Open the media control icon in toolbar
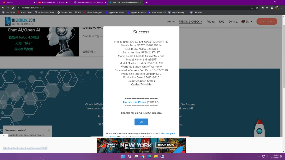This screenshot has width=285, height=160. (267, 8)
